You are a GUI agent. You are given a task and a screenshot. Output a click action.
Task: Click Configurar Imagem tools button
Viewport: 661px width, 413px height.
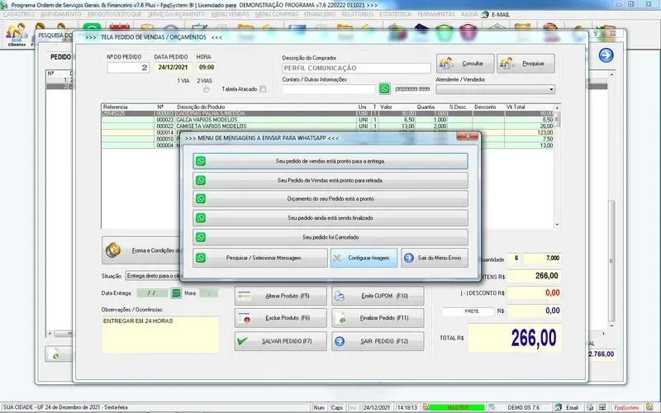[x=364, y=258]
